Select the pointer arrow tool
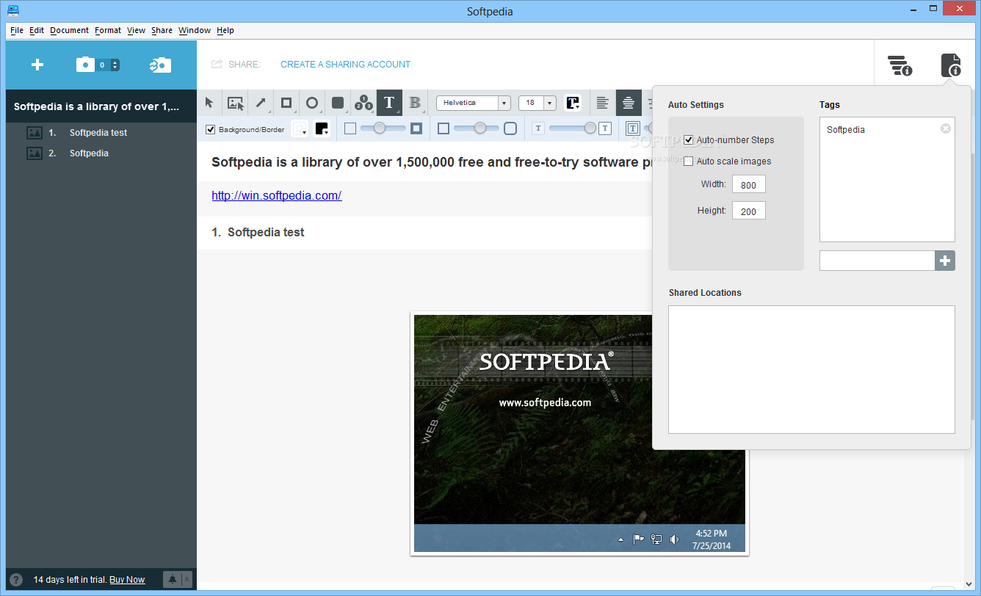The height and width of the screenshot is (596, 981). (x=209, y=103)
